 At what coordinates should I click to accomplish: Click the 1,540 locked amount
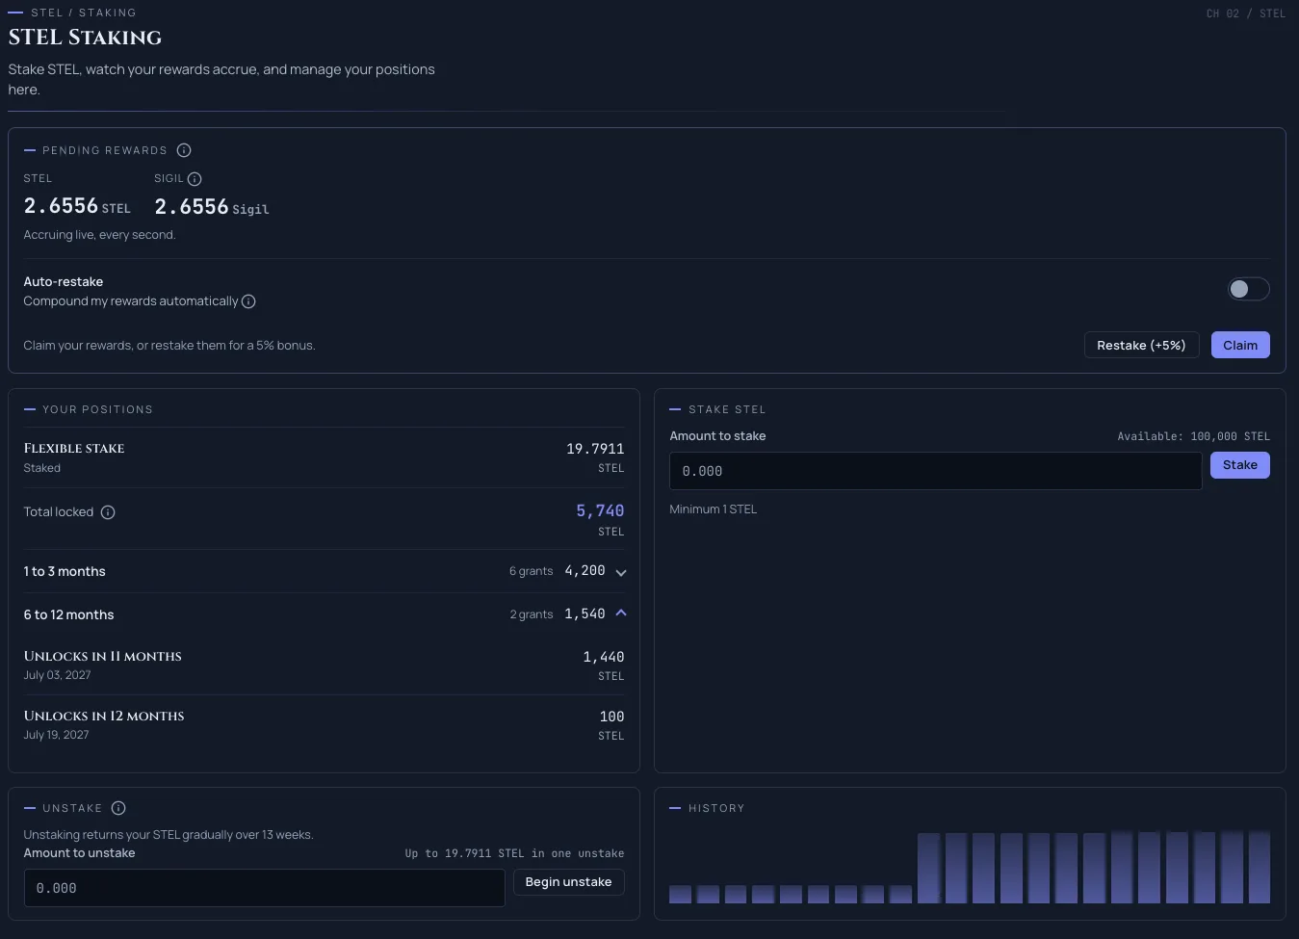(x=585, y=614)
